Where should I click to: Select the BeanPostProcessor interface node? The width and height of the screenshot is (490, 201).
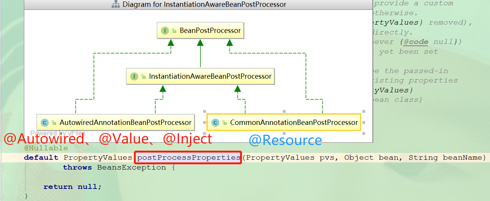(201, 31)
